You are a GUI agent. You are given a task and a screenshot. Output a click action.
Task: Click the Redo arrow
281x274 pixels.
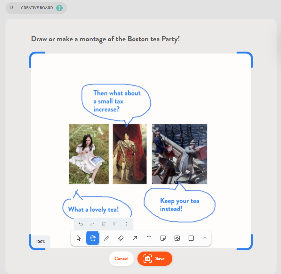[92, 224]
